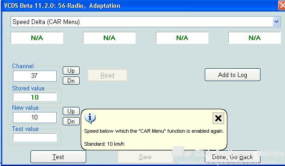Click the Channel label
Viewport: 285px width, 166px height.
[23, 66]
